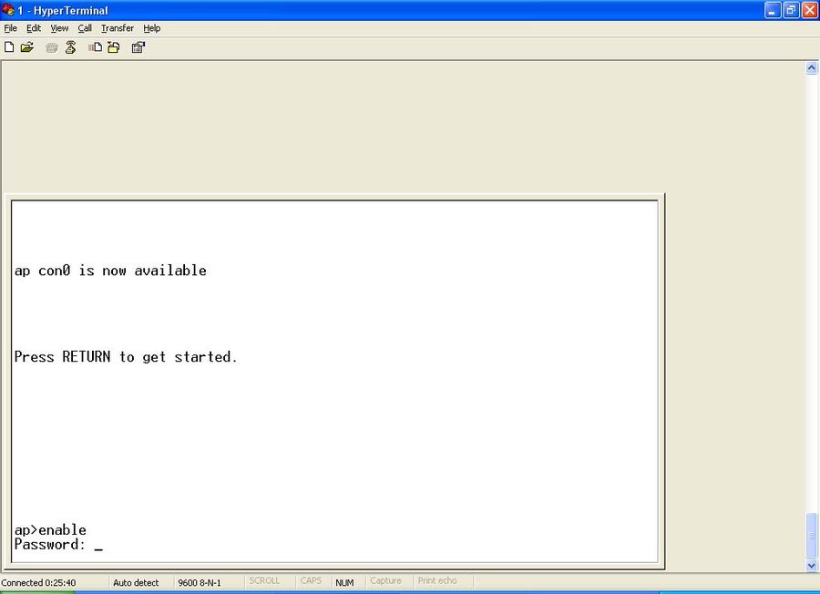The height and width of the screenshot is (594, 820).
Task: Open an existing connection file
Action: 26,46
